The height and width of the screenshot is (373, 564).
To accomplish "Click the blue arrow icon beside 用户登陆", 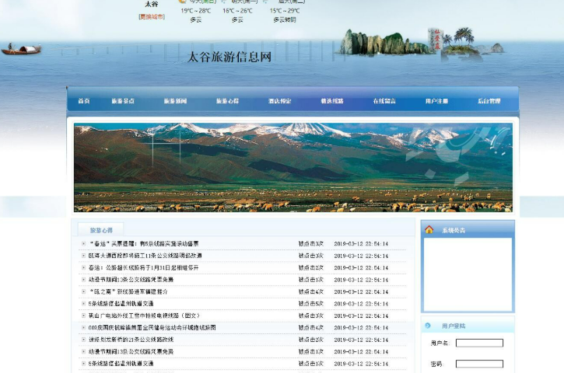I will [x=428, y=326].
